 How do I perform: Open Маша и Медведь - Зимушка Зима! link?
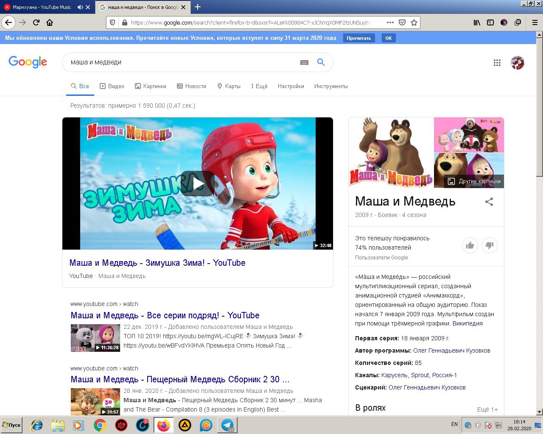pyautogui.click(x=157, y=263)
